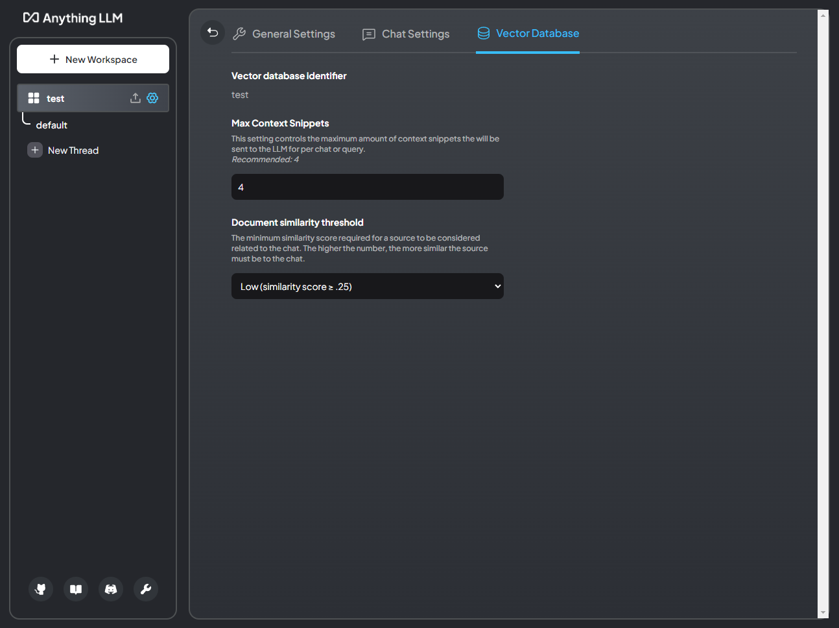Click the plus icon in New Workspace button
This screenshot has height=628, width=839.
click(x=54, y=59)
